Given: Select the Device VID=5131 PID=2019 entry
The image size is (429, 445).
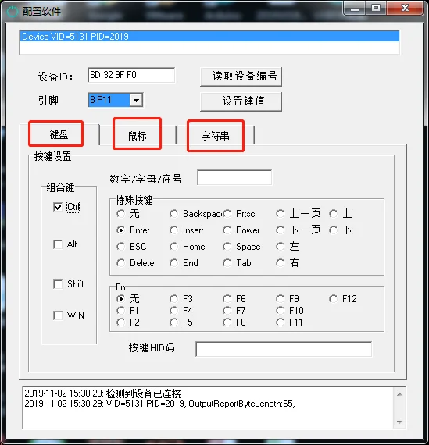Looking at the screenshot, I should [x=209, y=37].
